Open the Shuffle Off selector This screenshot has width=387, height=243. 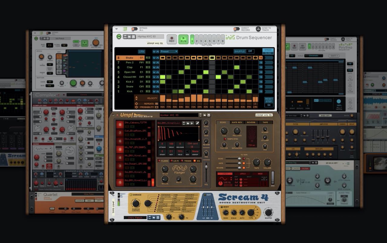click(x=250, y=51)
